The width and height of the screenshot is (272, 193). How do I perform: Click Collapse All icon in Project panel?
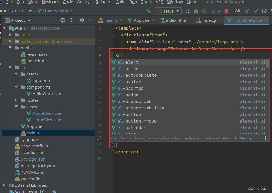(x=71, y=20)
